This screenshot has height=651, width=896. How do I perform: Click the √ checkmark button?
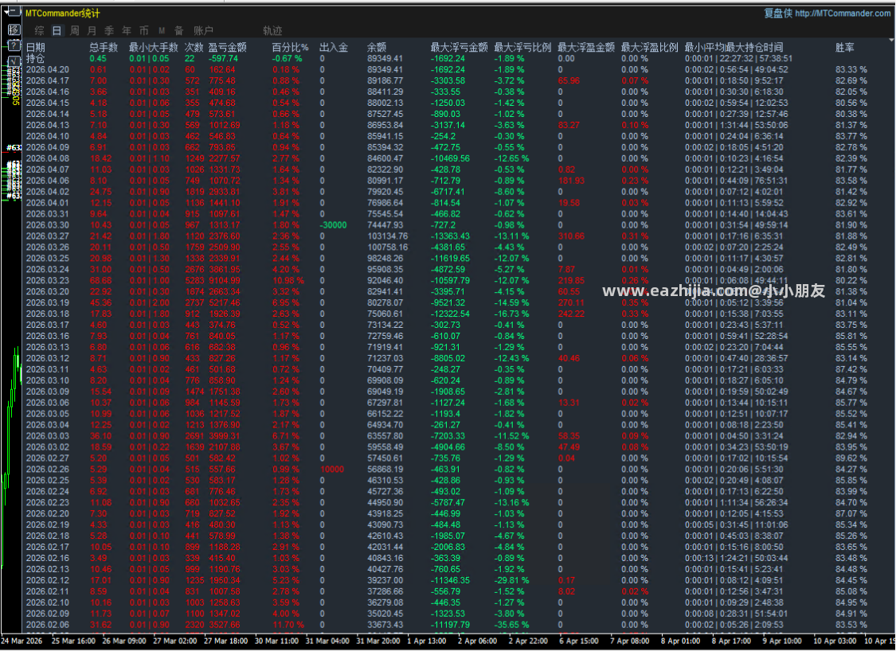click(x=14, y=60)
